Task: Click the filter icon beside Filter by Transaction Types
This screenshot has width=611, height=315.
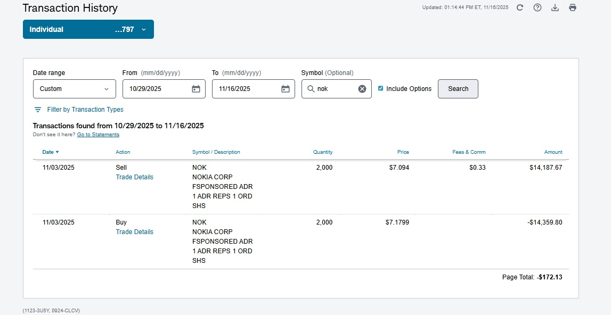Action: 38,110
